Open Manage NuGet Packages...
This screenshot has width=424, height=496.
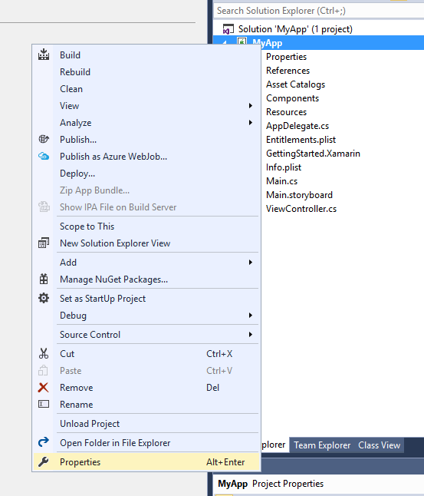pos(146,279)
